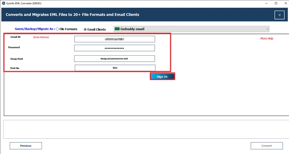This screenshot has height=154, width=289.
Task: Click the Sign In button
Action: (x=162, y=76)
